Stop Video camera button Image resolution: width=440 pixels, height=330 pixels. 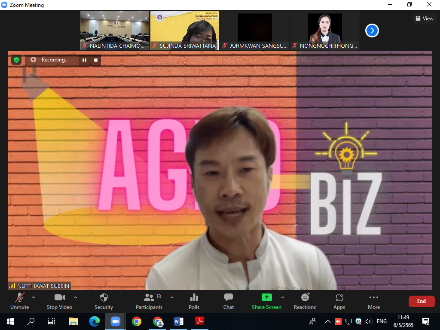(x=59, y=301)
